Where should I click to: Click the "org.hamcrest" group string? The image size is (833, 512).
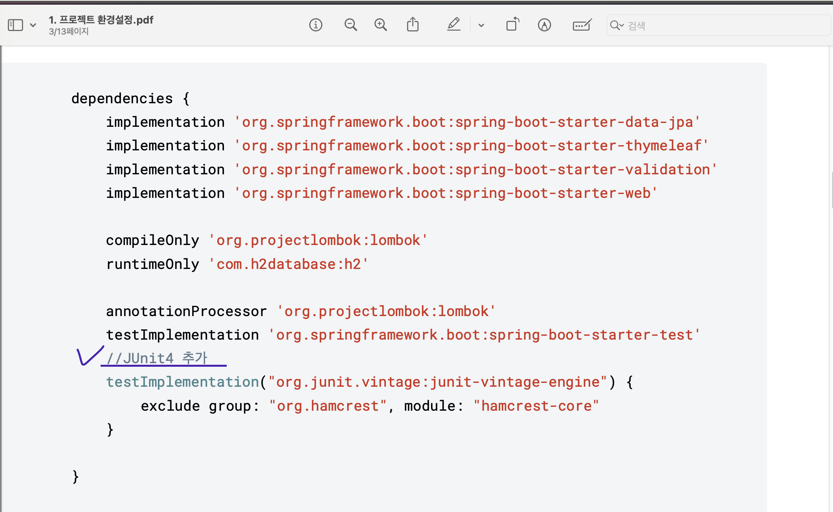pos(328,406)
